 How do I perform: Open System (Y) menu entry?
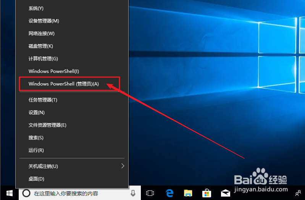(x=72, y=8)
